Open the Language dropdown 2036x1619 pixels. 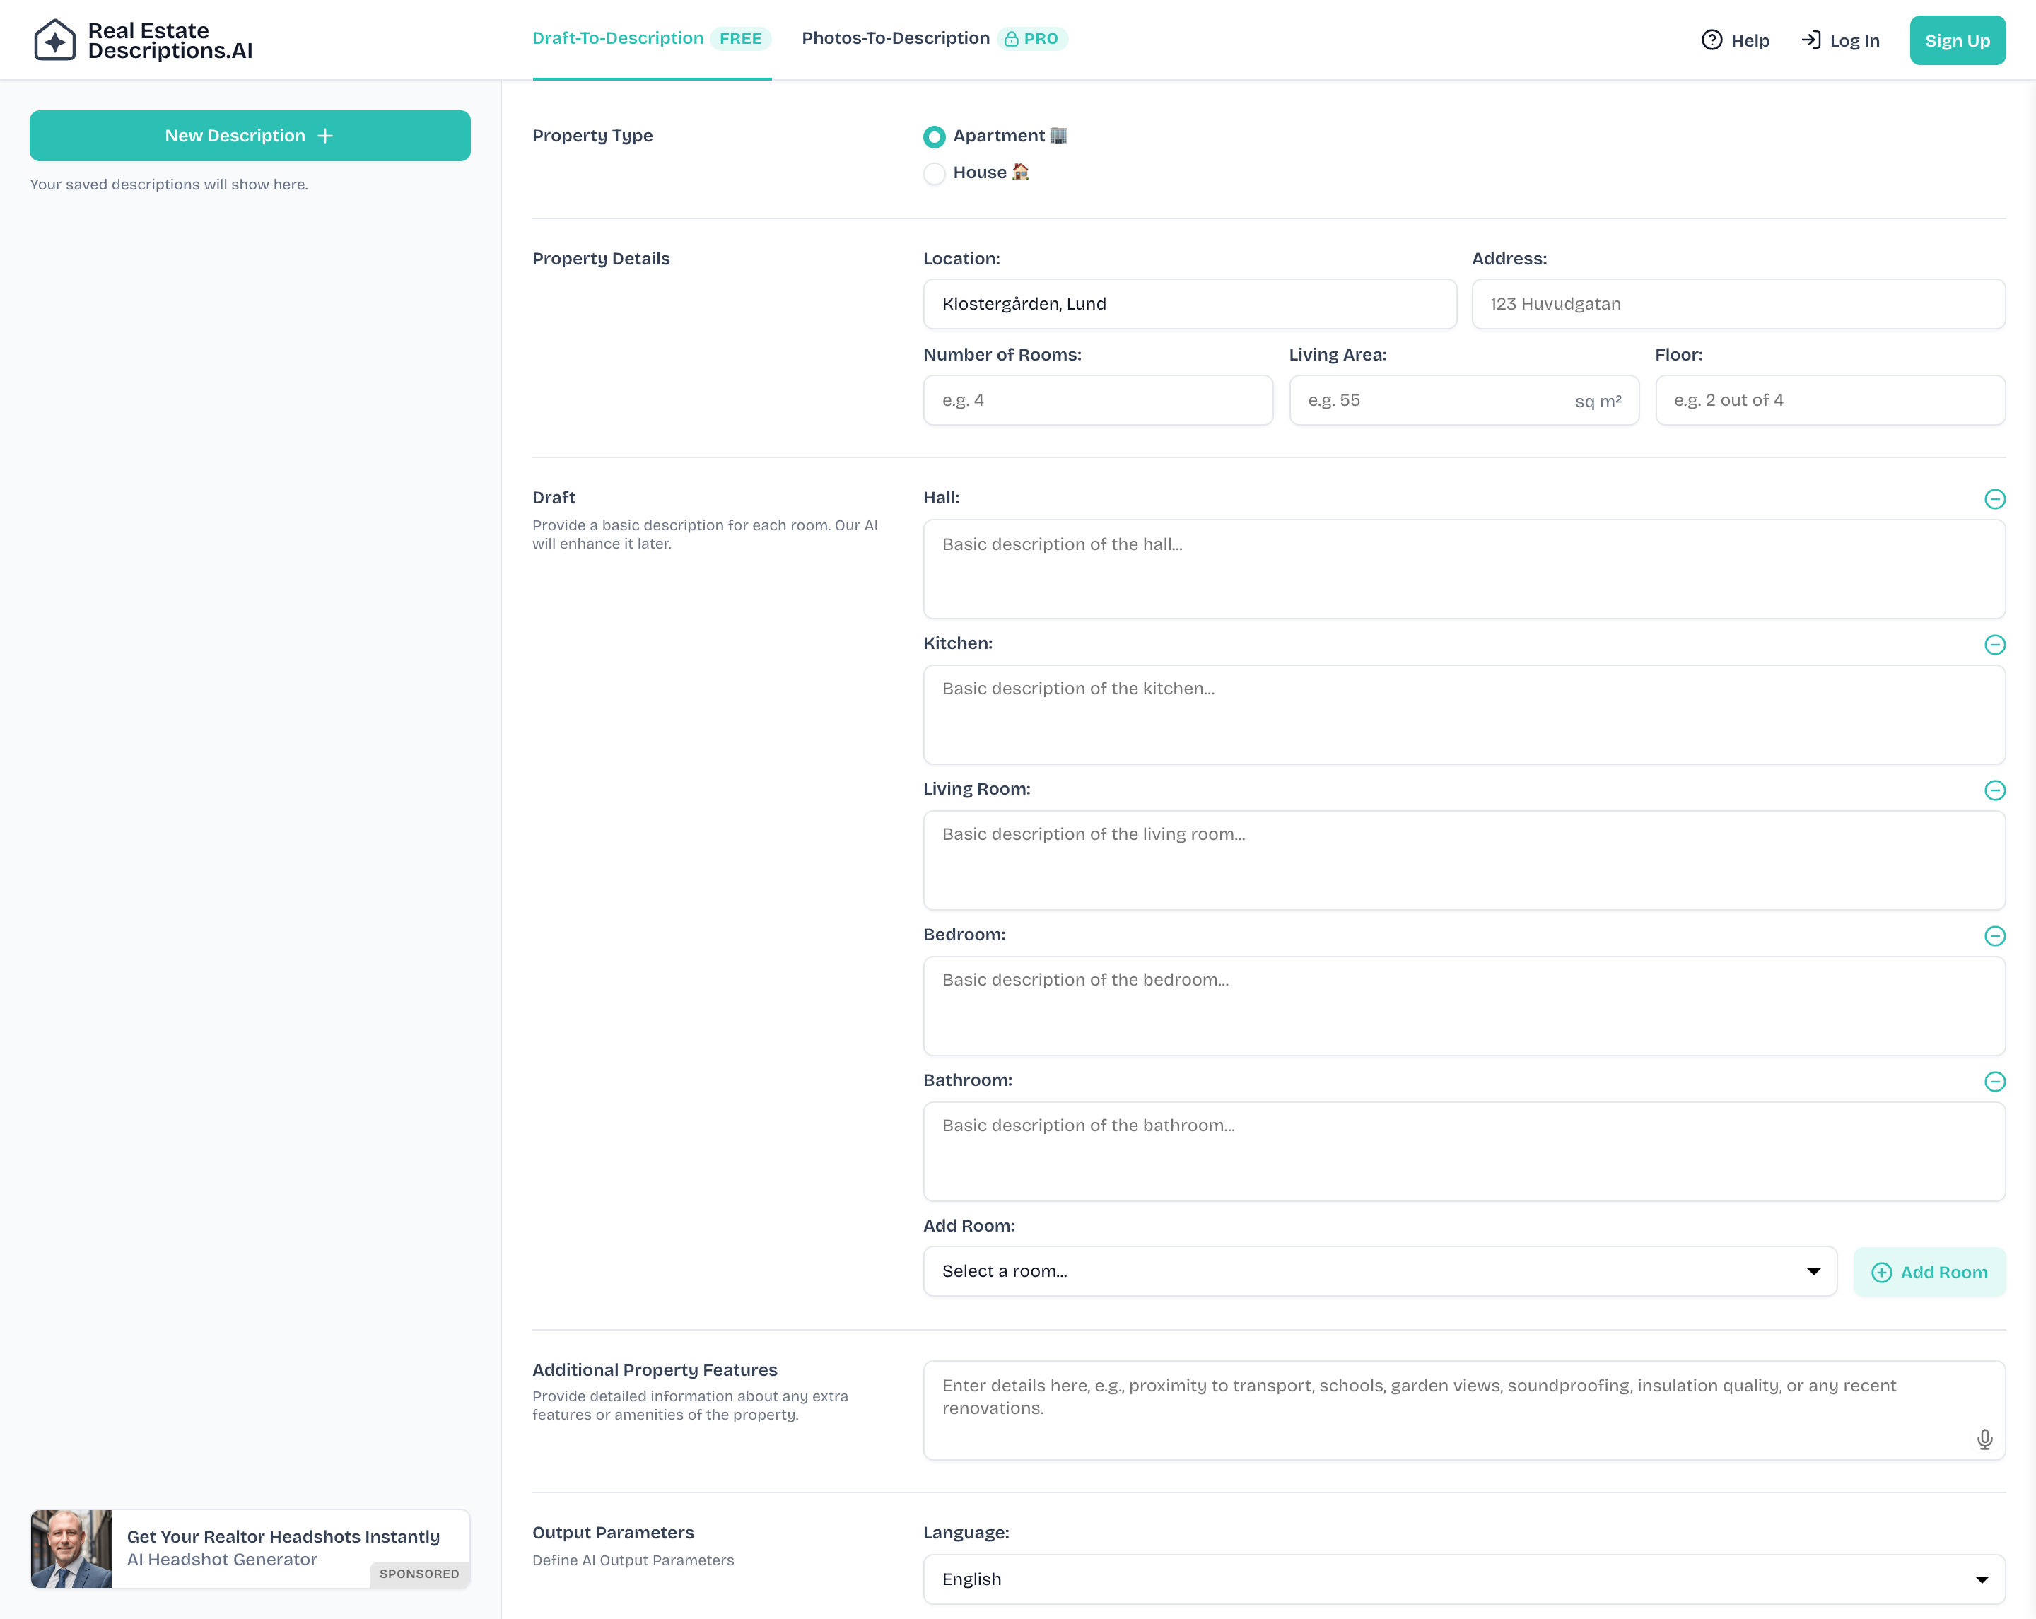1463,1579
